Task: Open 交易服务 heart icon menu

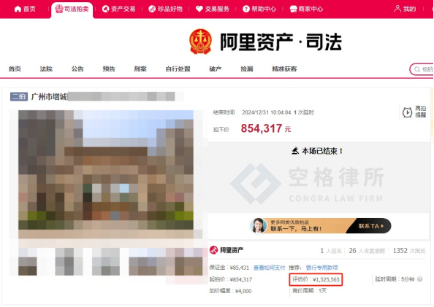Action: (199, 9)
